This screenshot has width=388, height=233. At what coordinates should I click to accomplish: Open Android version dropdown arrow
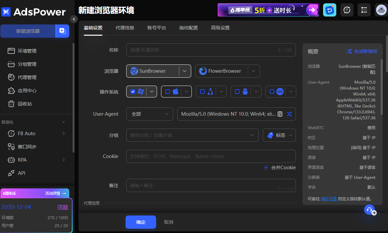tap(256, 92)
